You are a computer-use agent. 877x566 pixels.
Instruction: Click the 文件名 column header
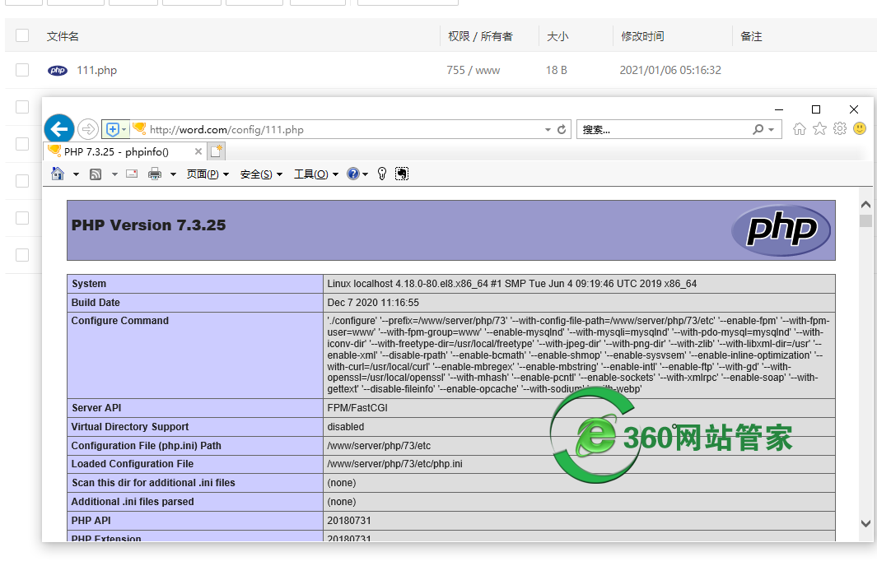click(x=63, y=36)
